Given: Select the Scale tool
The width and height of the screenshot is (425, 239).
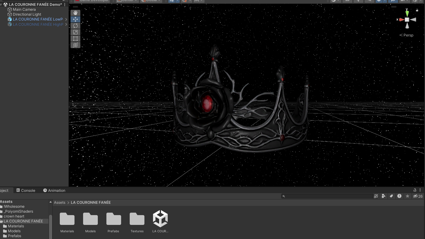Looking at the screenshot, I should (75, 32).
